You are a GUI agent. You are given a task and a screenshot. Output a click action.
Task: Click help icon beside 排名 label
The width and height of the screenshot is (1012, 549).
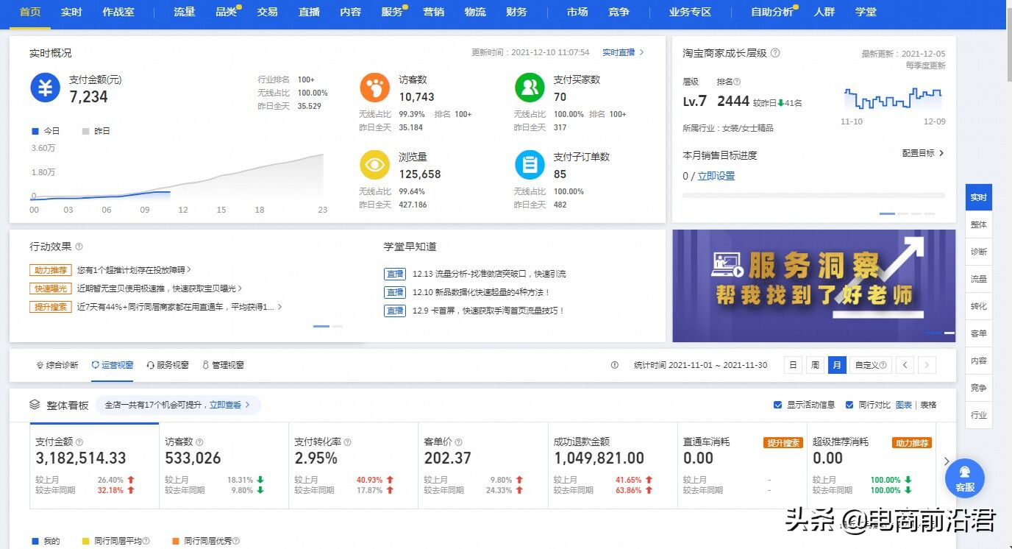[x=737, y=82]
